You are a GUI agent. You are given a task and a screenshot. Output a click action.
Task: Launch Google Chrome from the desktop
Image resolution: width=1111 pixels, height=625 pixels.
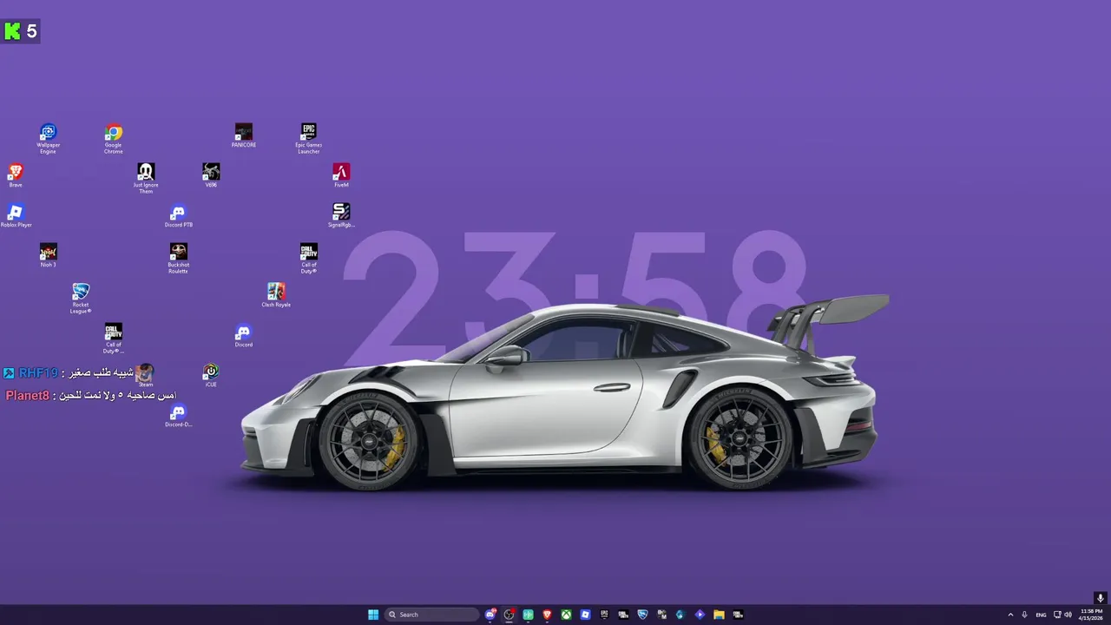[113, 138]
